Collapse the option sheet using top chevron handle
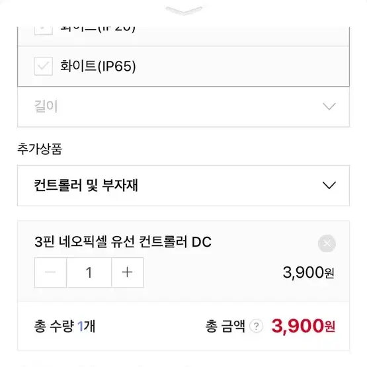367x367 pixels. point(184,11)
